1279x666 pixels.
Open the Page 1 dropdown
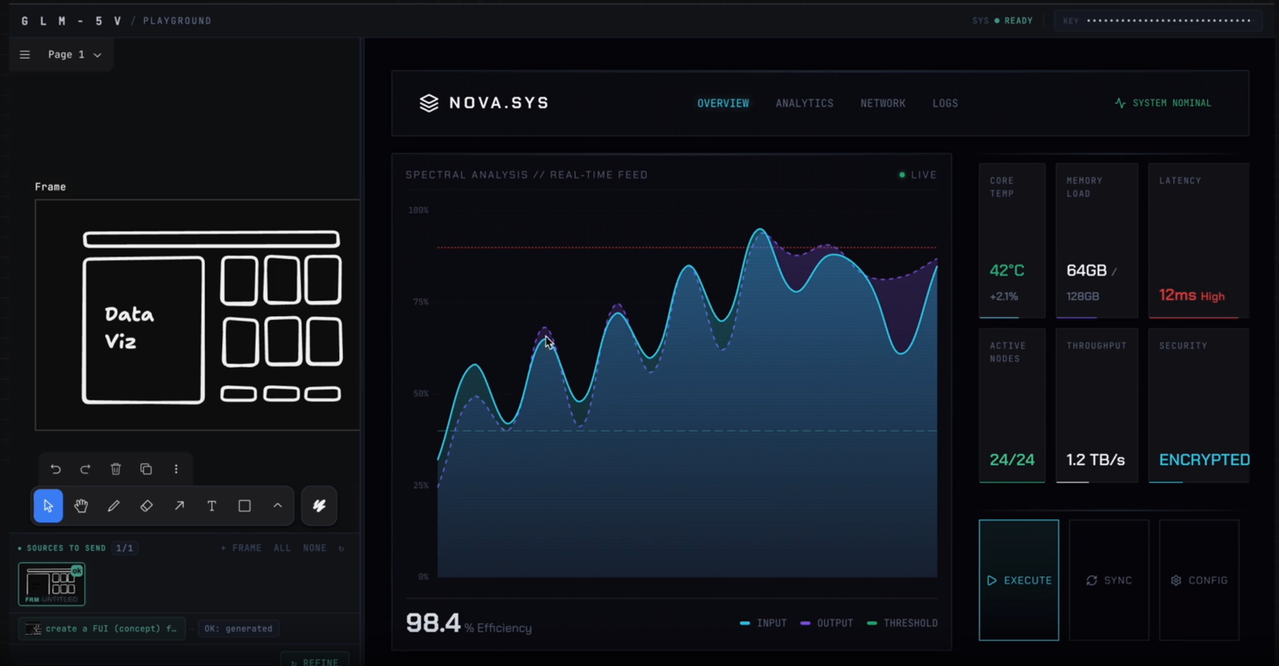75,55
